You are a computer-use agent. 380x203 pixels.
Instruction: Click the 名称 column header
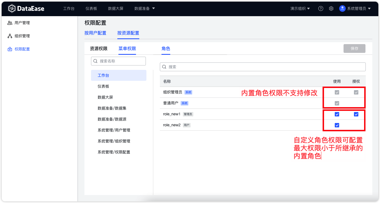[167, 81]
